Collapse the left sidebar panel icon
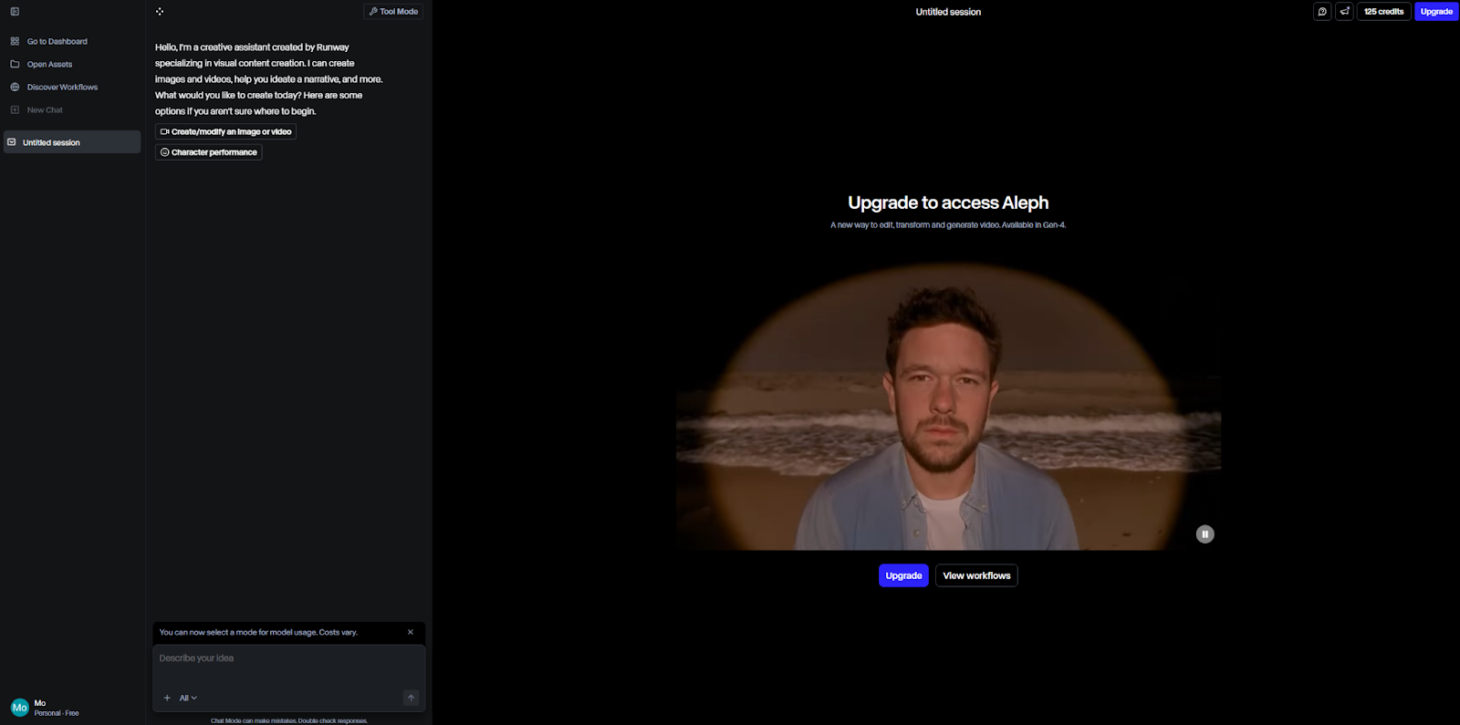Image resolution: width=1460 pixels, height=725 pixels. click(15, 12)
